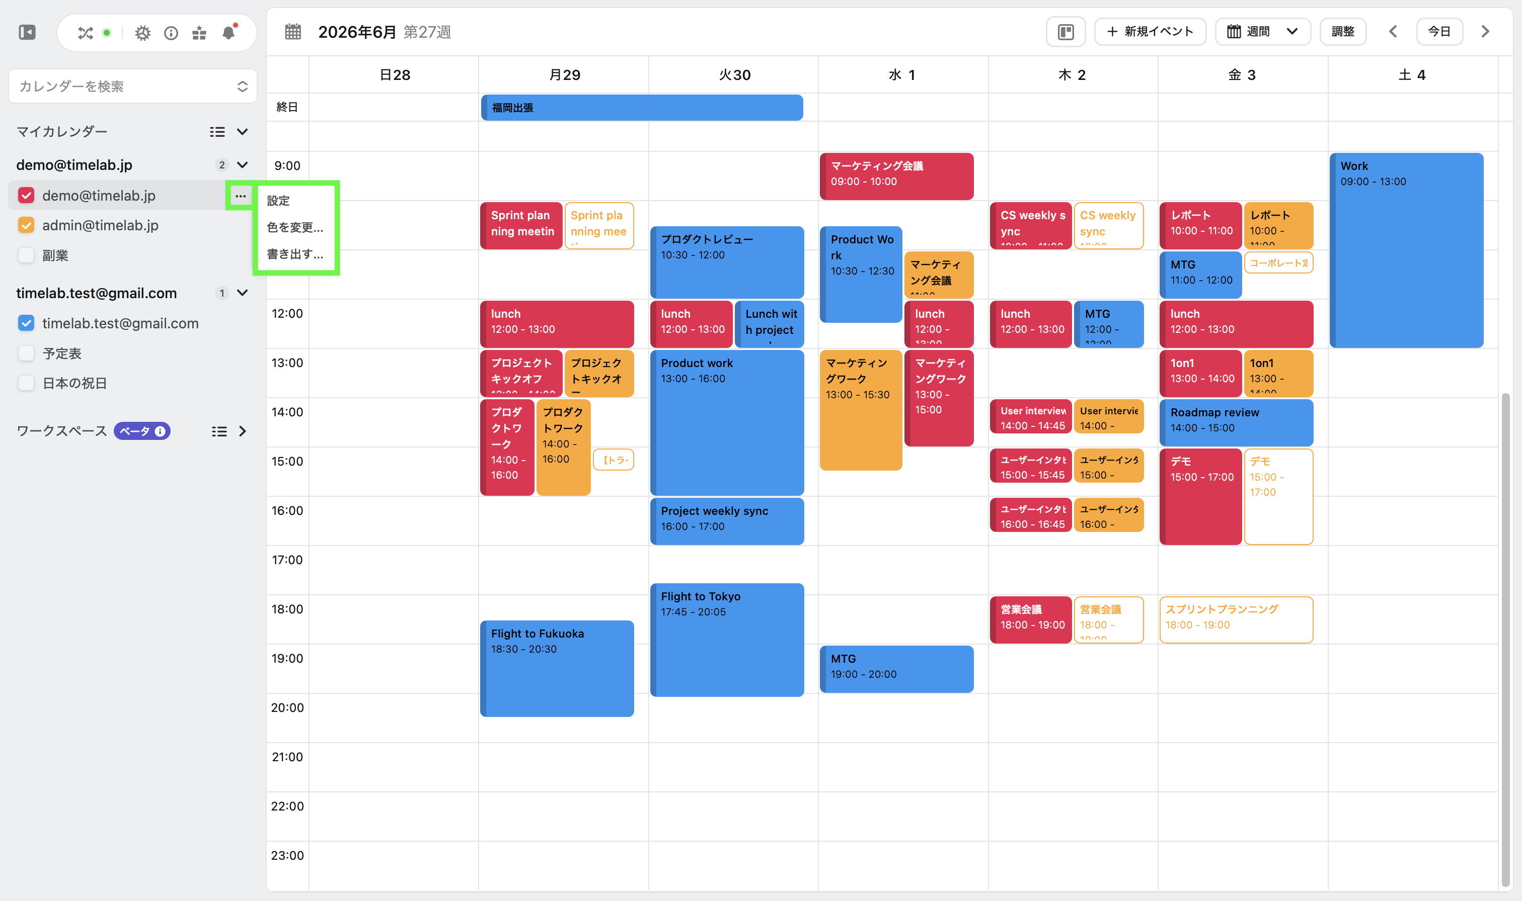
Task: Collapse the マイカレンダー section chevron
Action: click(x=243, y=132)
